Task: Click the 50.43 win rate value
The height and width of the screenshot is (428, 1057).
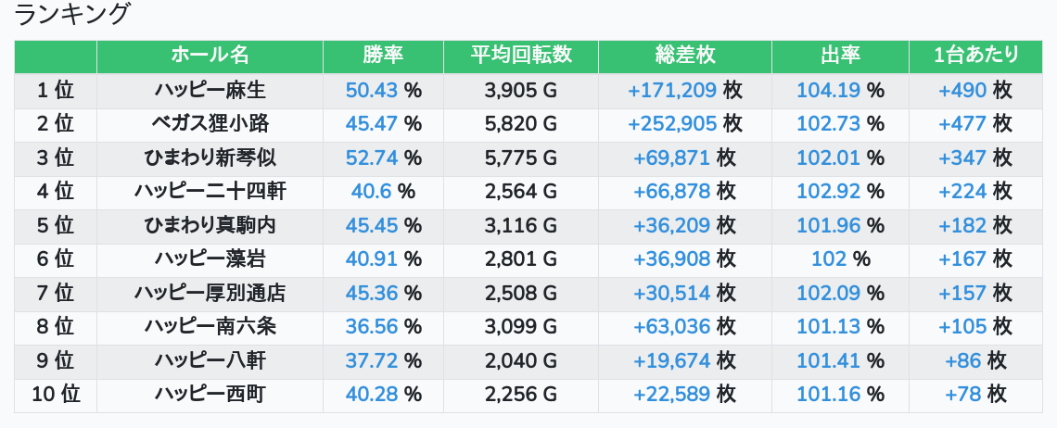Action: (x=372, y=90)
